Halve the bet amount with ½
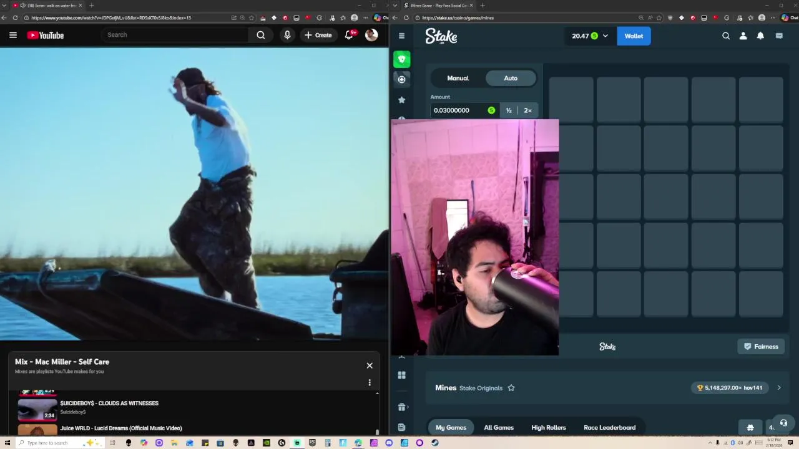Image resolution: width=799 pixels, height=449 pixels. (x=509, y=110)
